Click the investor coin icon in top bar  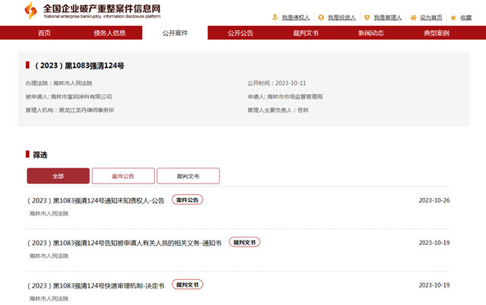[320, 17]
